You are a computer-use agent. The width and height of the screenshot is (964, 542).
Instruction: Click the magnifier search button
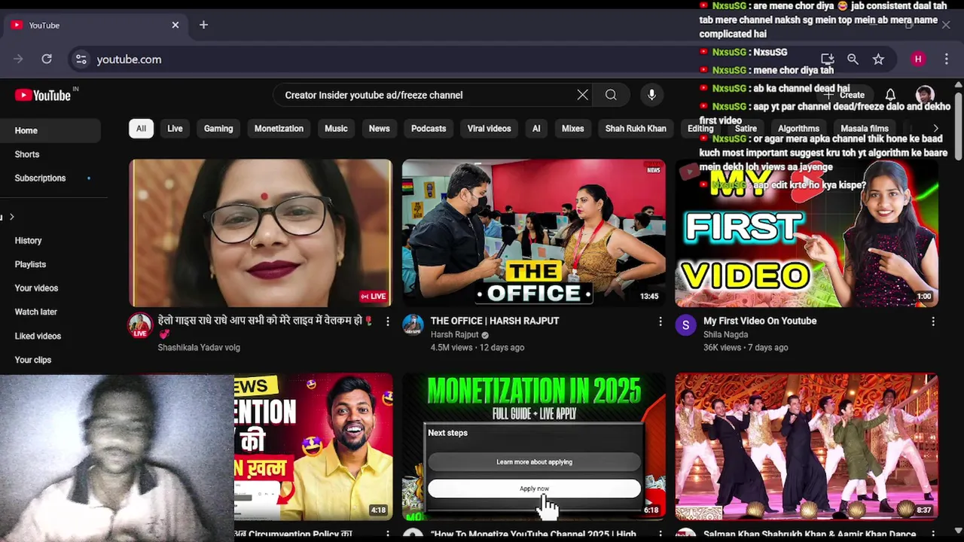click(x=611, y=95)
